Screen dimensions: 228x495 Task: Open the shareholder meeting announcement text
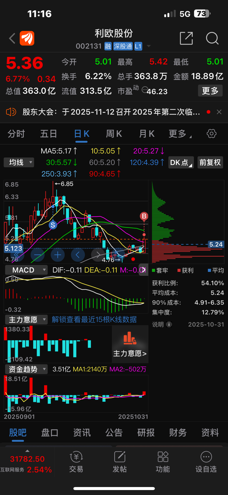111,112
